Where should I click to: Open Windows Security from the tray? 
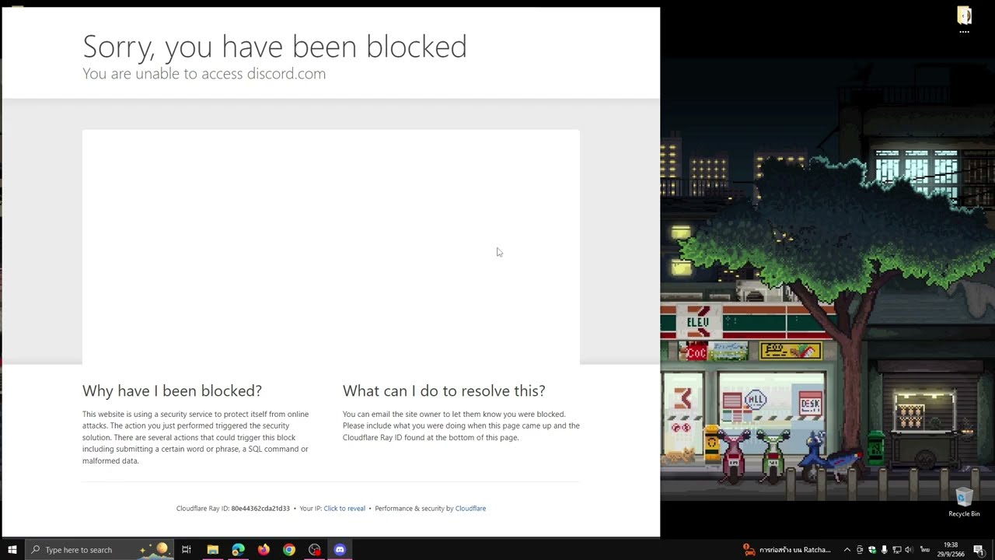click(x=872, y=550)
